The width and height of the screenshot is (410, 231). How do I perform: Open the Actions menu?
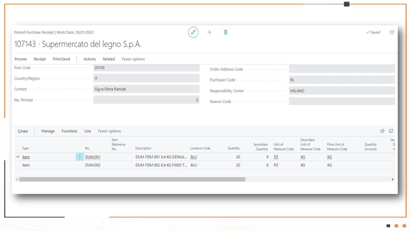click(90, 59)
